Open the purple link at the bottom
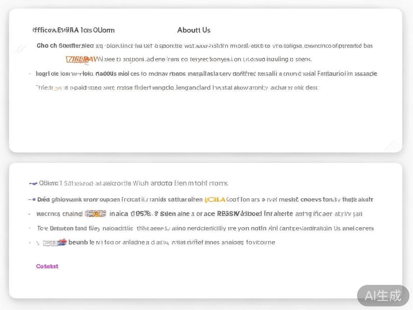Viewport: 413px width, 310px height. pyautogui.click(x=47, y=266)
